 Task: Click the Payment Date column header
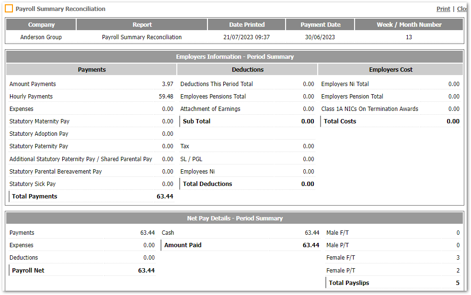click(320, 24)
